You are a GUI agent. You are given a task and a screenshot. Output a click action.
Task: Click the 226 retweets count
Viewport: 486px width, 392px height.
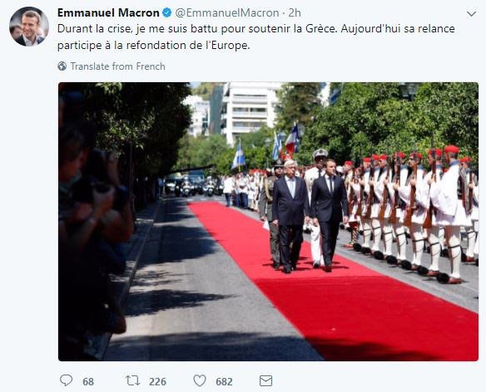point(157,381)
